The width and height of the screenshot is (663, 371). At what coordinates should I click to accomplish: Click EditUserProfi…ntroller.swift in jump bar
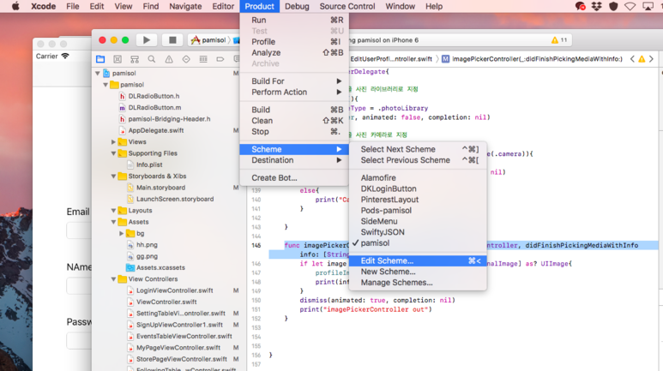click(391, 59)
